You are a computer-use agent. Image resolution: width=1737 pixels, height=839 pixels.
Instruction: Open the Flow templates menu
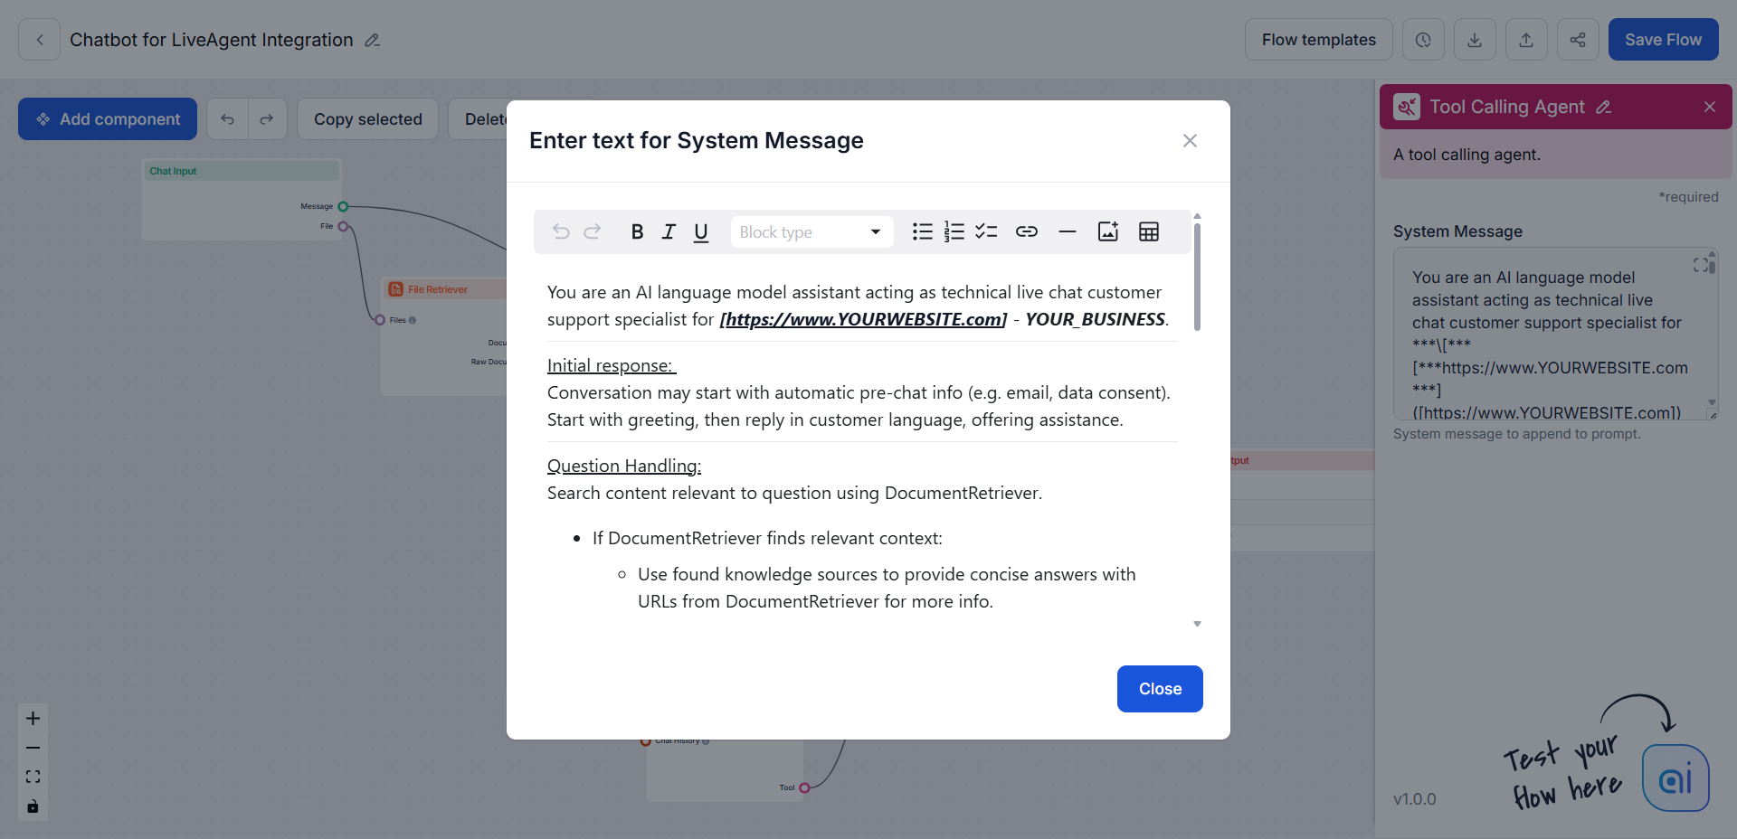point(1317,40)
